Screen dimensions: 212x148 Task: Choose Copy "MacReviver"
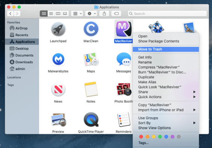pyautogui.click(x=166, y=105)
